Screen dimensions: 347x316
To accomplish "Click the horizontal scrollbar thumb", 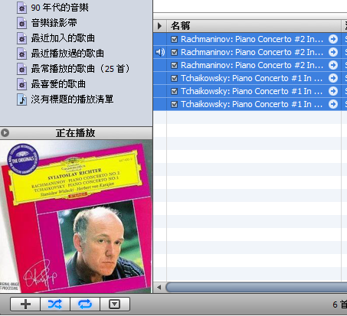I will (257, 287).
